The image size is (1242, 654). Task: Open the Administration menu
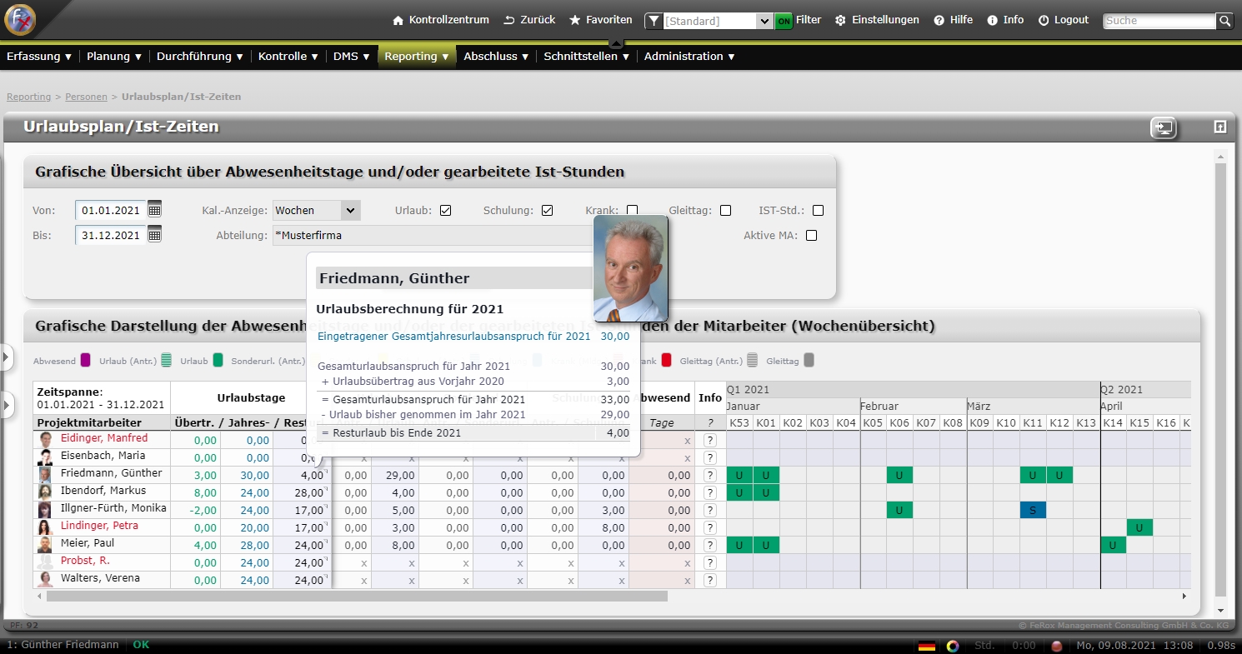(x=689, y=57)
